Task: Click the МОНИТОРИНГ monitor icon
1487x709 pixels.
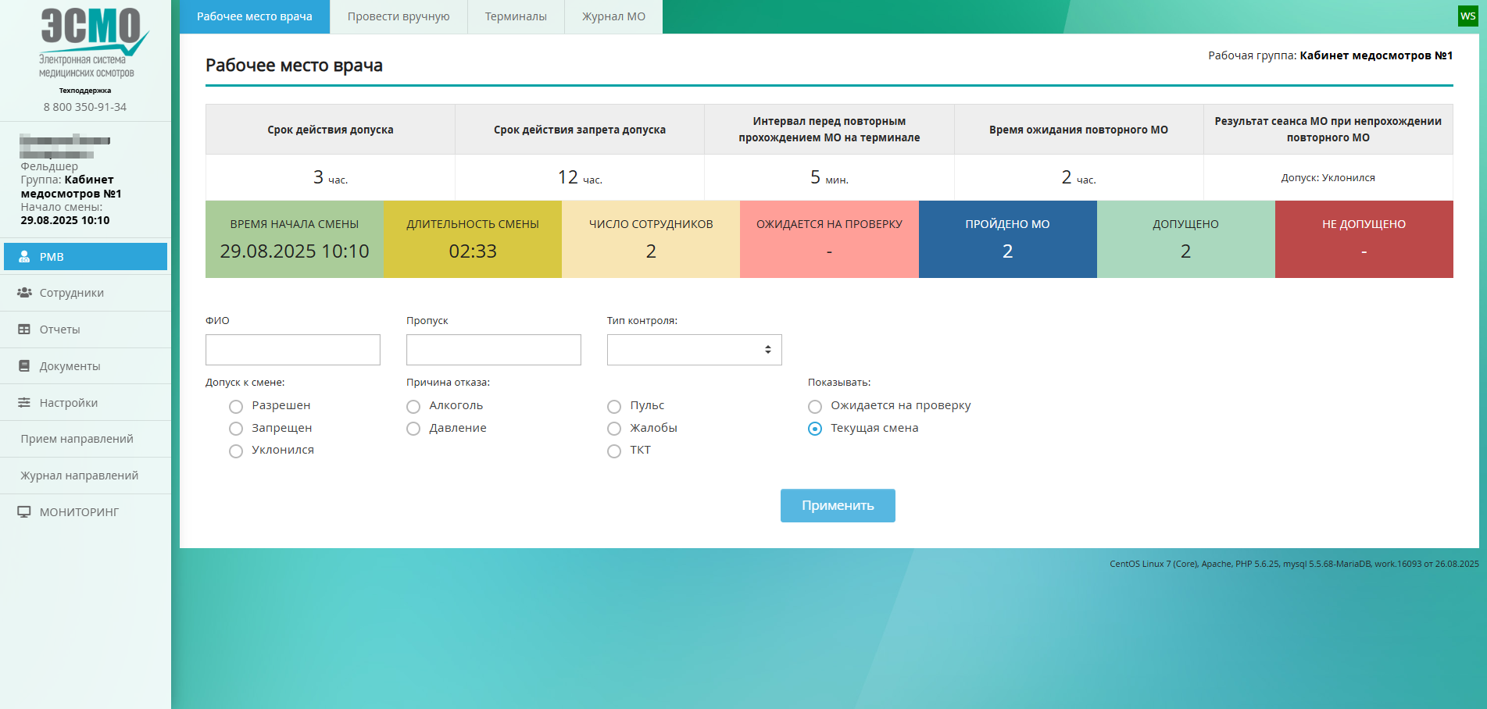Action: coord(24,512)
